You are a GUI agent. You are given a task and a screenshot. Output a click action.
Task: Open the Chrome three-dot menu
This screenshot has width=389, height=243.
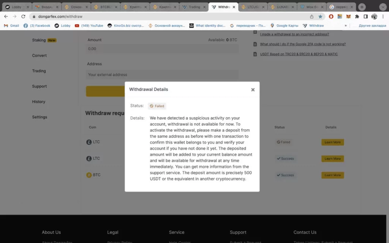383,17
